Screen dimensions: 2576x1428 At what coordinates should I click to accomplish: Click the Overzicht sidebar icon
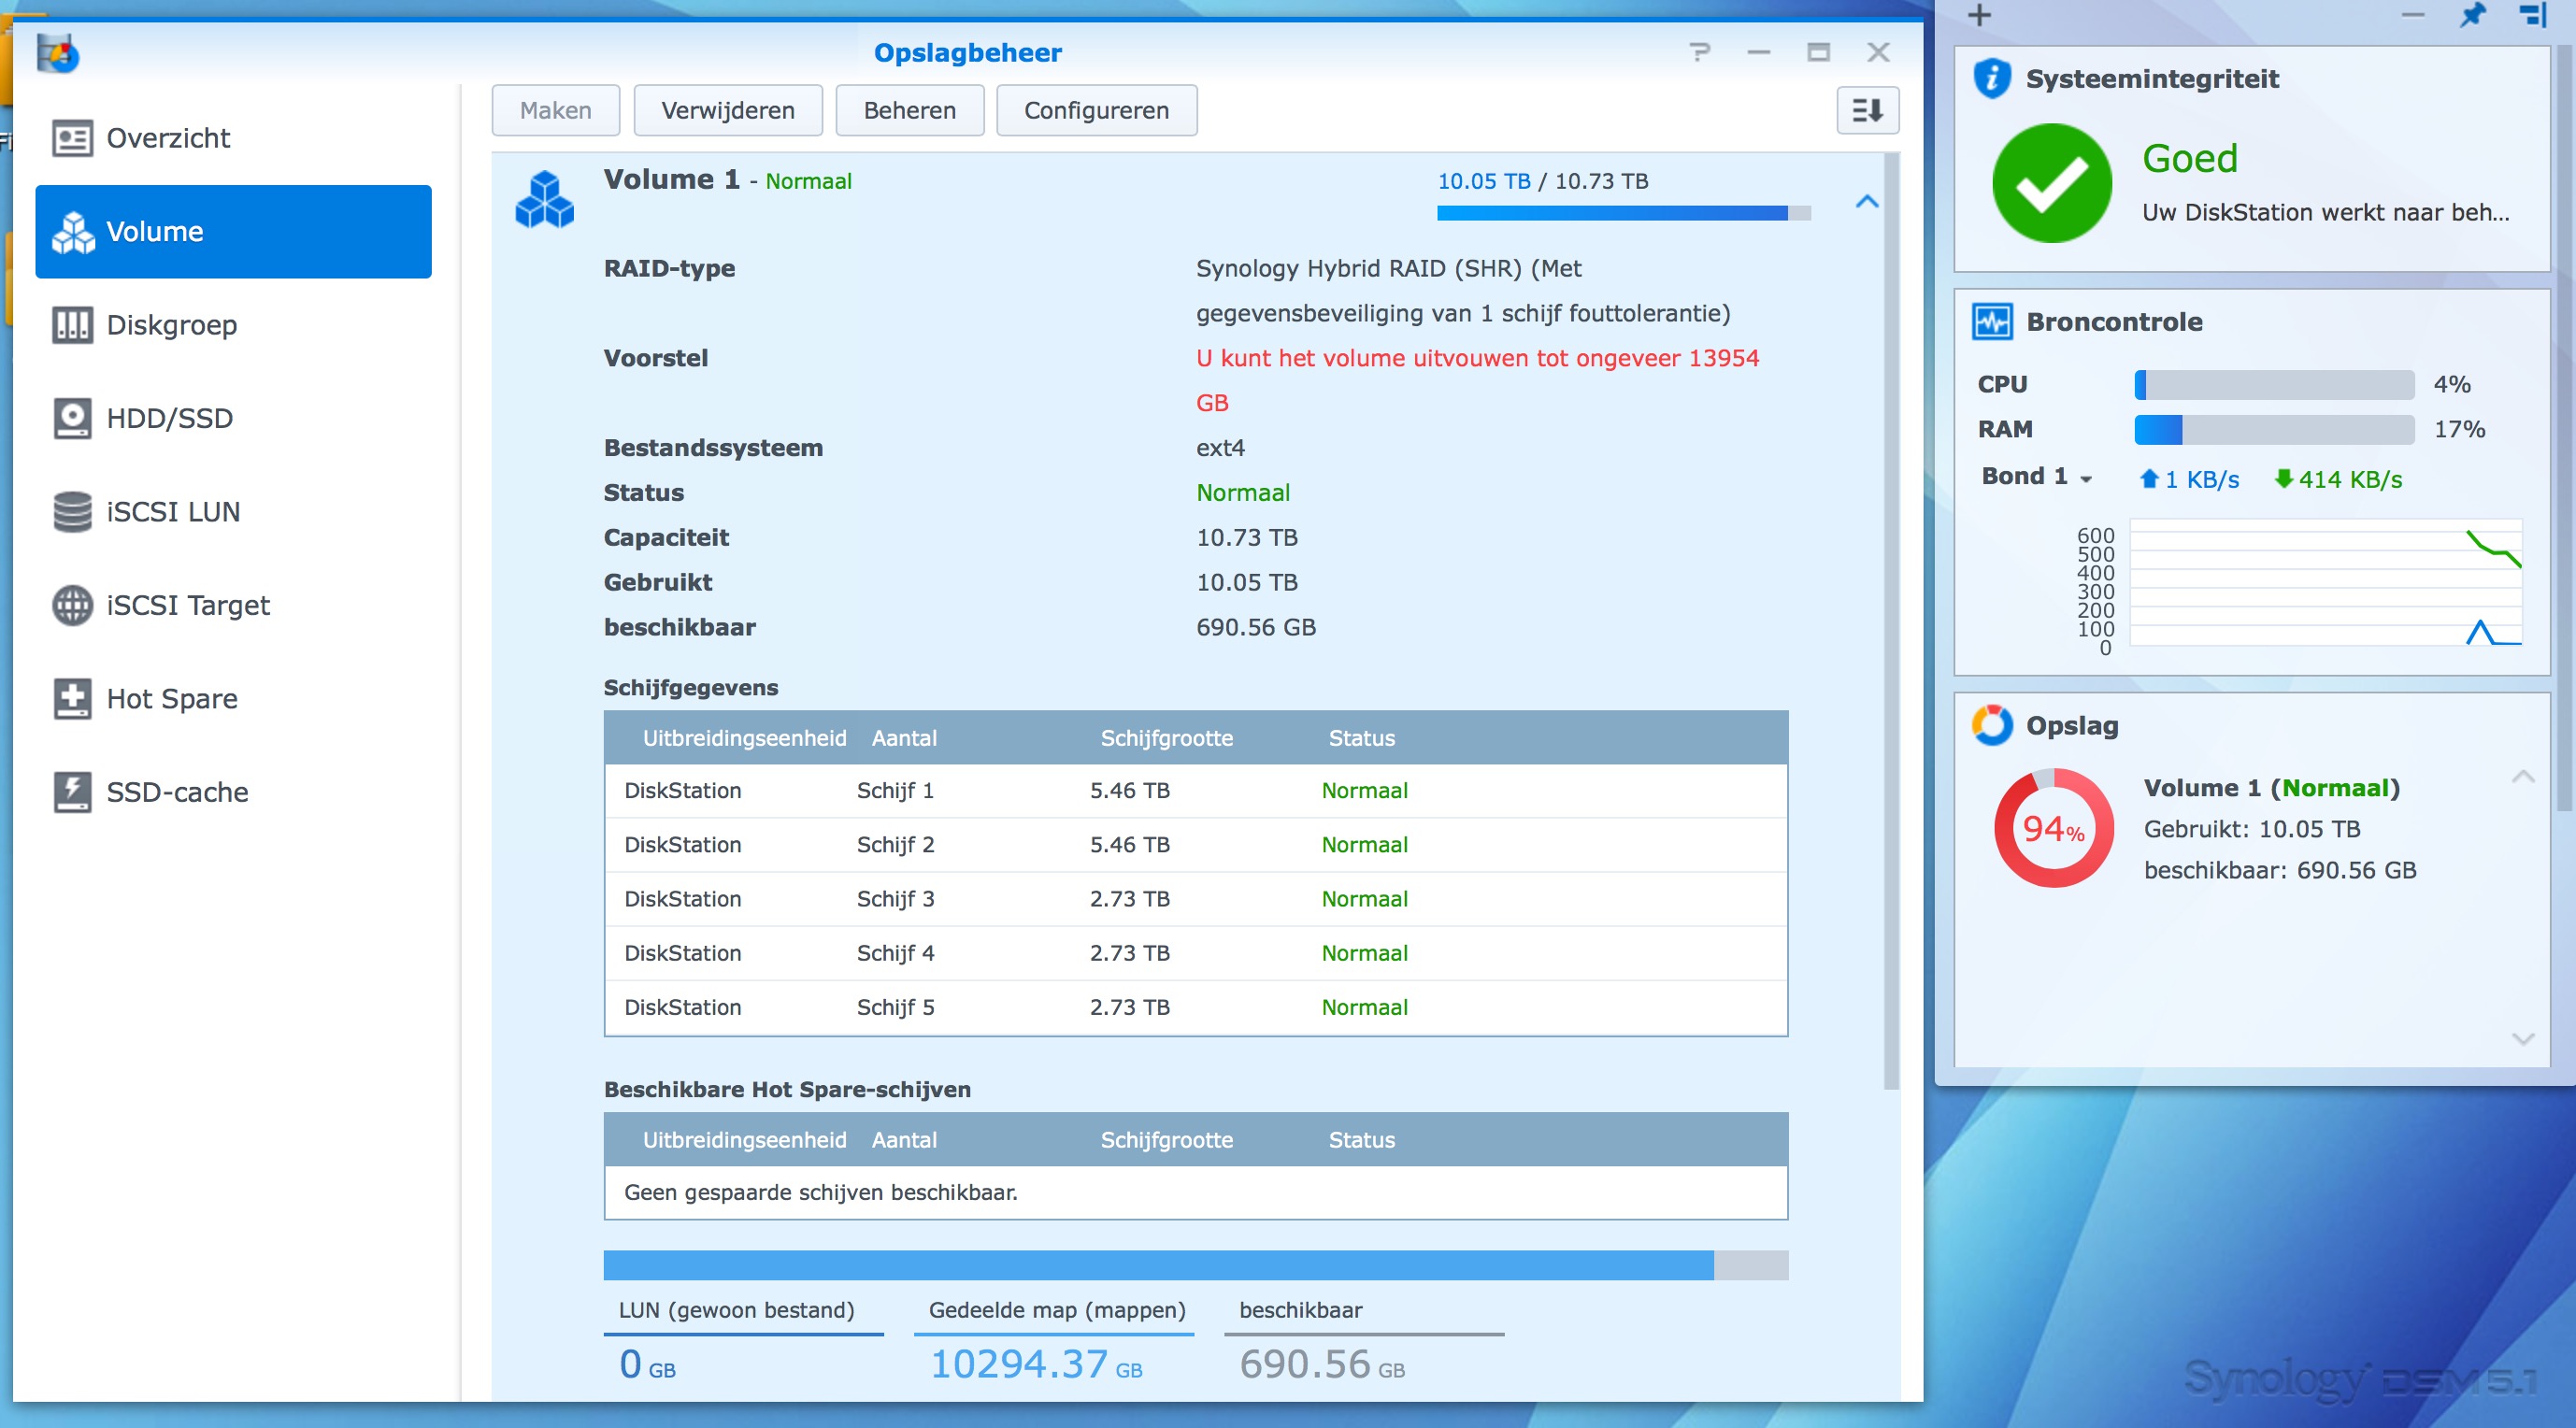(72, 138)
